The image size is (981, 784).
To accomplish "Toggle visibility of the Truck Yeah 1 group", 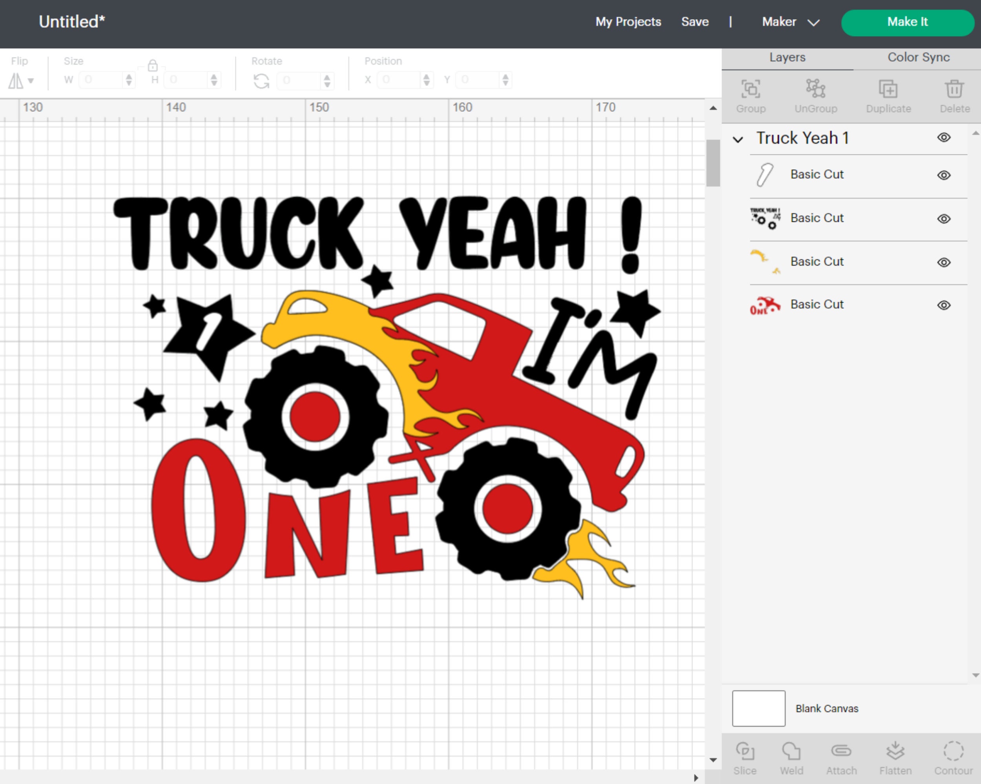I will pyautogui.click(x=943, y=138).
